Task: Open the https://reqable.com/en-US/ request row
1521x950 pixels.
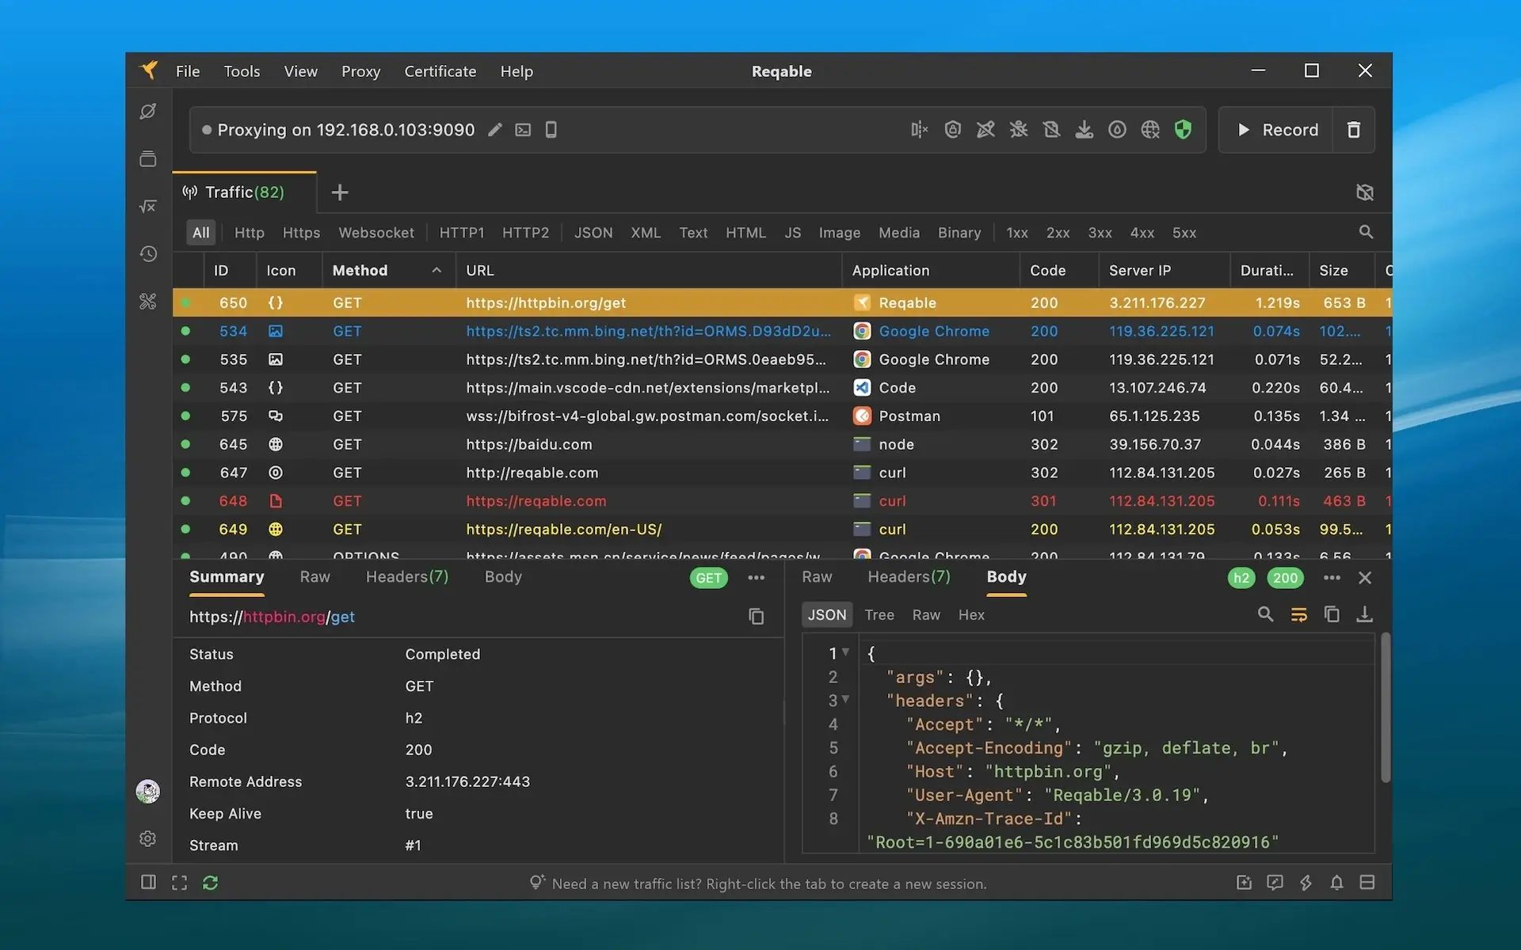Action: (x=563, y=529)
